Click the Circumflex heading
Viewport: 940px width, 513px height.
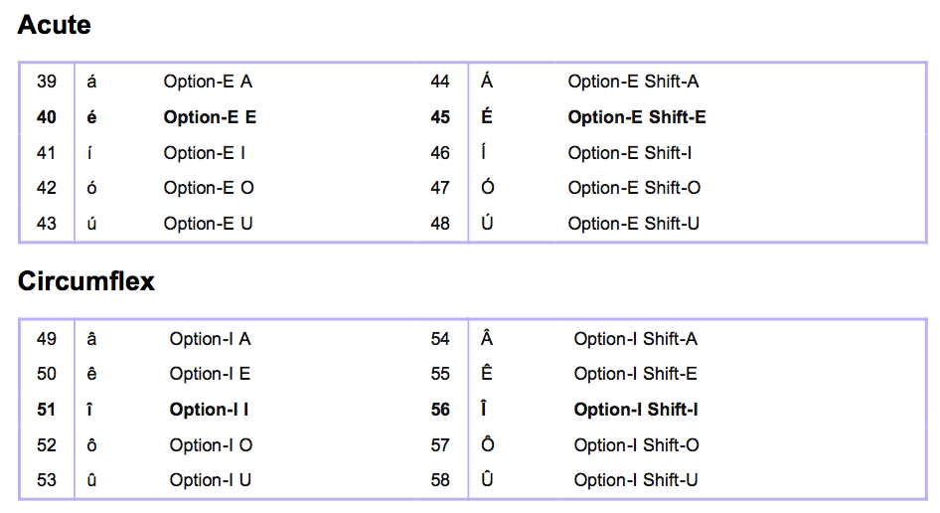(x=86, y=281)
